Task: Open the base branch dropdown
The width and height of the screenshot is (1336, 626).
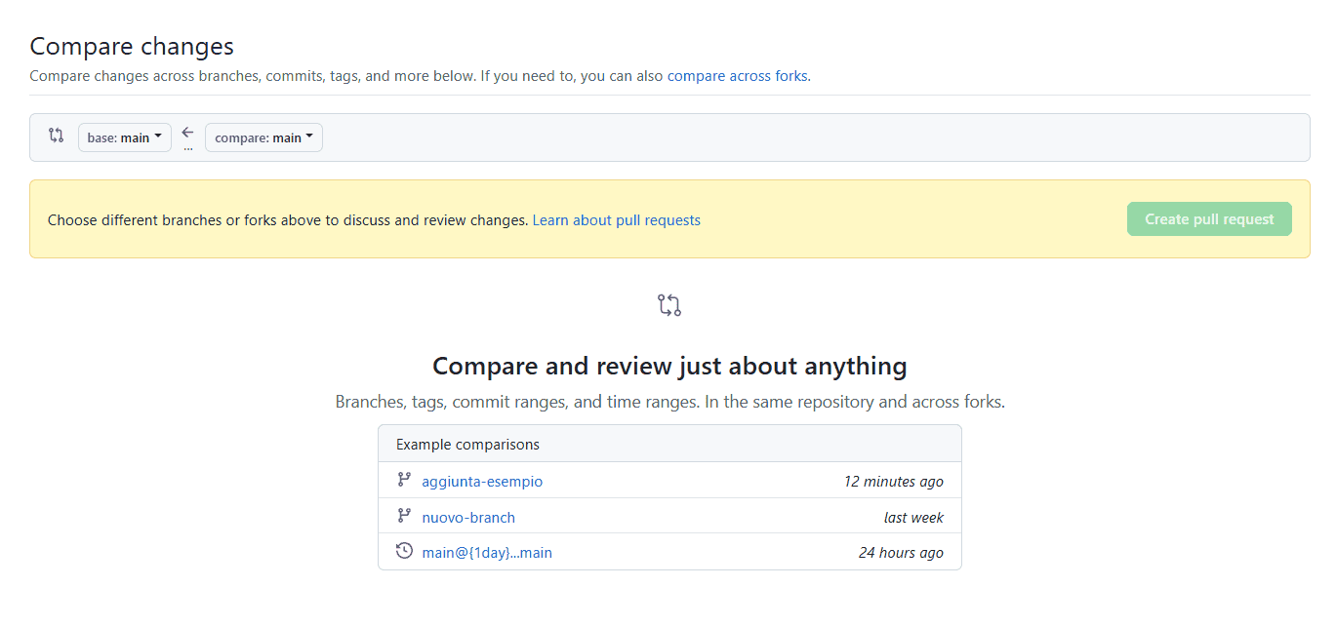Action: click(124, 137)
